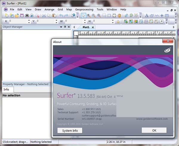Select the Text tool (A icon)

coord(147,15)
